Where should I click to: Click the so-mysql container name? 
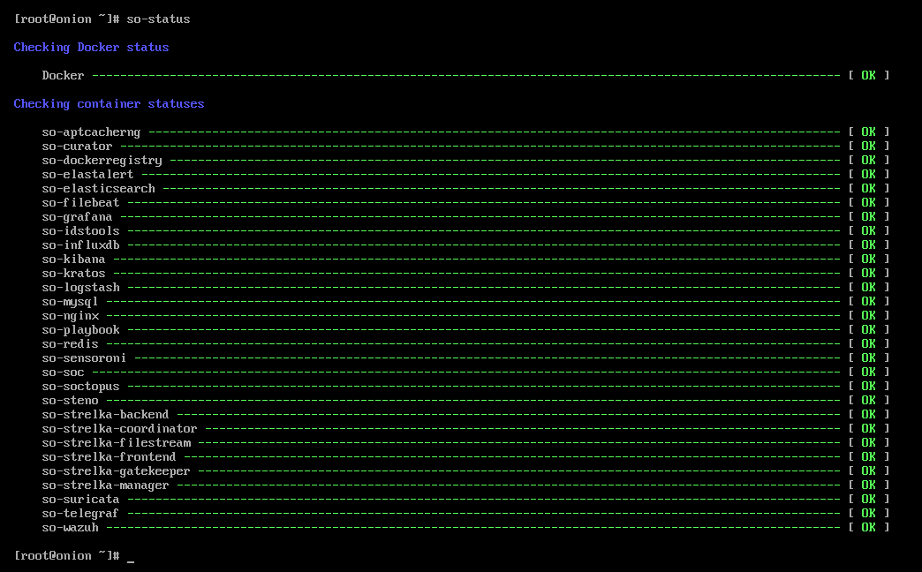70,302
